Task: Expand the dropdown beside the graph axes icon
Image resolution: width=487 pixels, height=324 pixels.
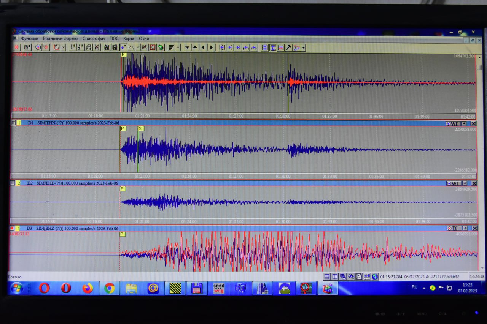Action: (x=138, y=48)
